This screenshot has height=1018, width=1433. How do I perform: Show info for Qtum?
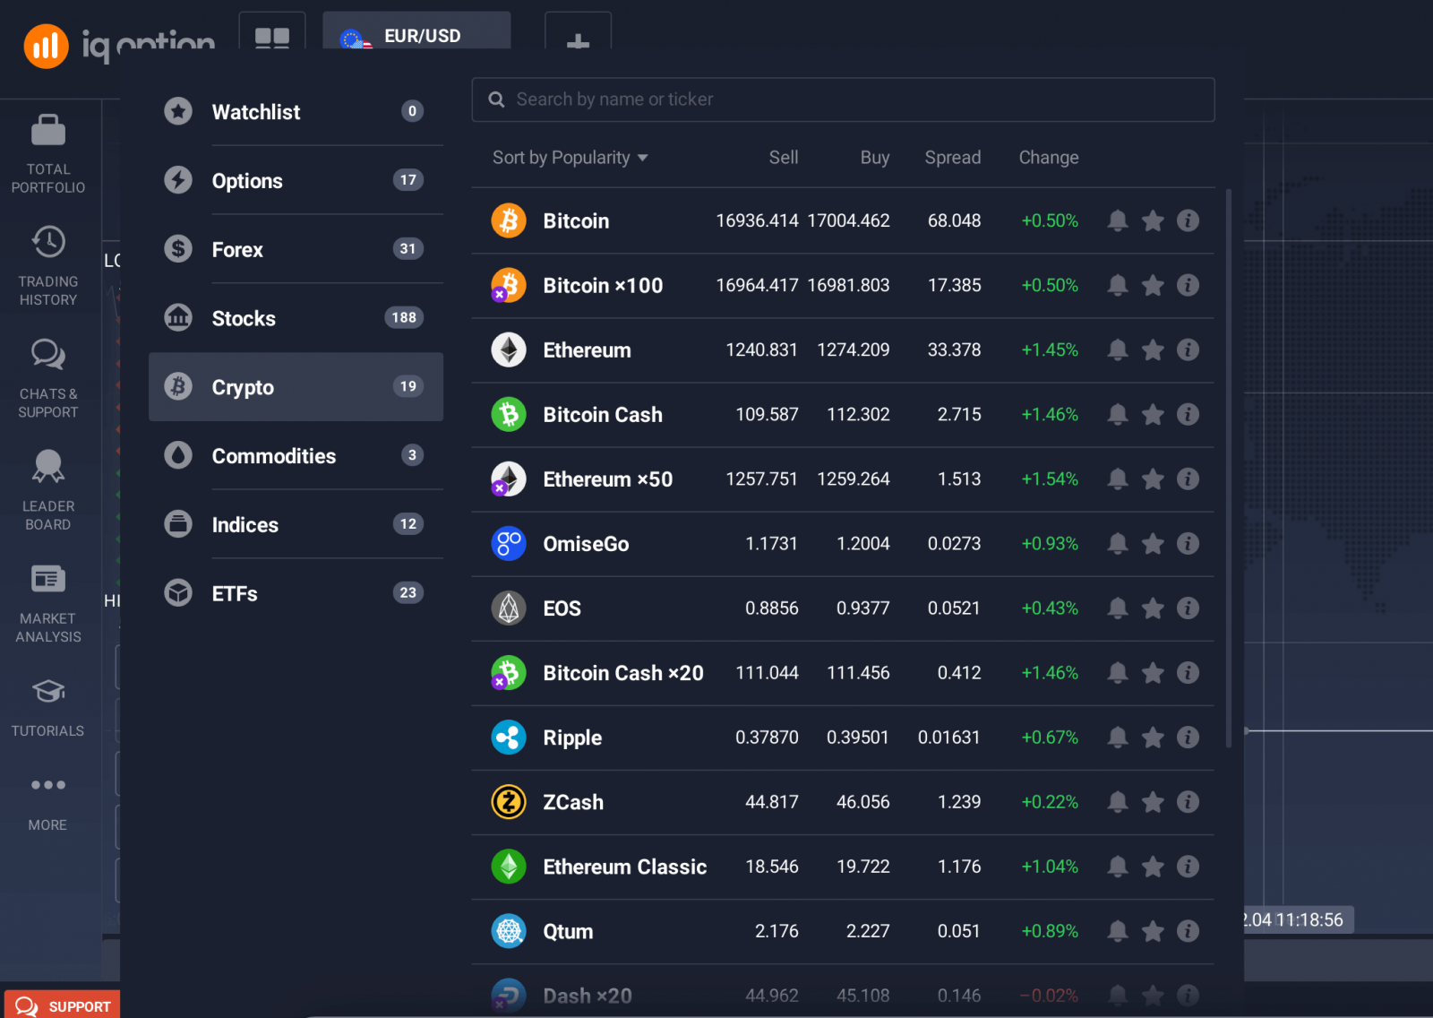1188,931
